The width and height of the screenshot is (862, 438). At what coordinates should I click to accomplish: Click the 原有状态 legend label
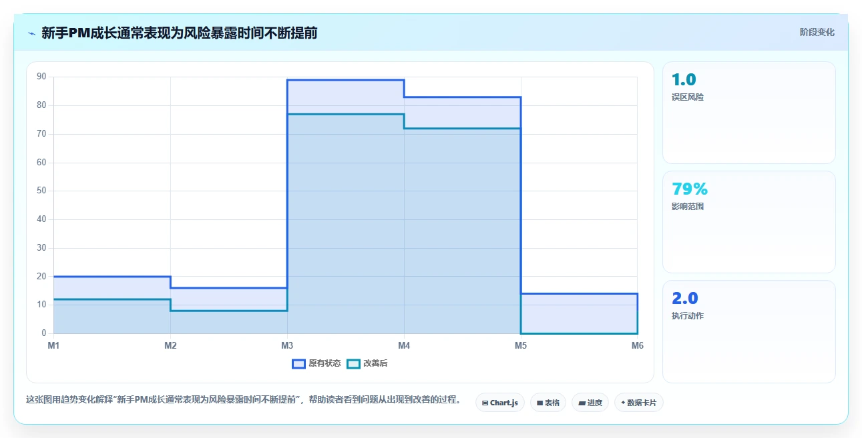point(325,363)
